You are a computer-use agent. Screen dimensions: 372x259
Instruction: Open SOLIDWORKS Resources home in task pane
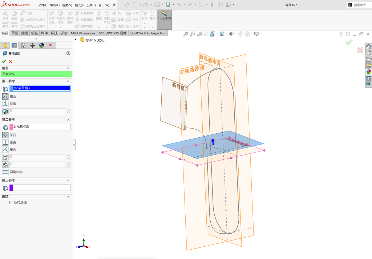click(369, 46)
